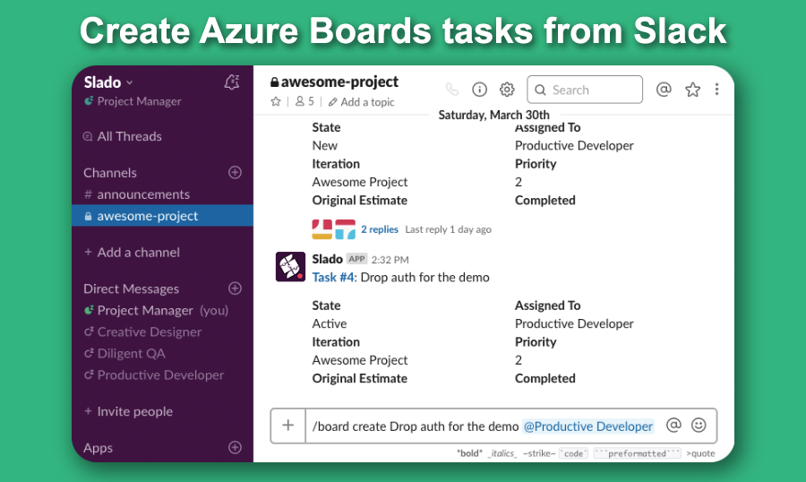Click the 2:32 PM message timestamp
This screenshot has width=806, height=482.
[x=390, y=260]
